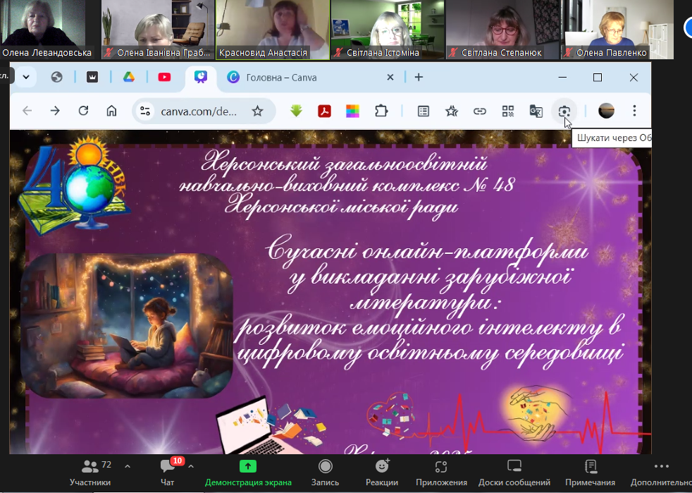Switch to the Головна – Canva tab
Viewport: 692px width, 493px height.
[x=281, y=78]
